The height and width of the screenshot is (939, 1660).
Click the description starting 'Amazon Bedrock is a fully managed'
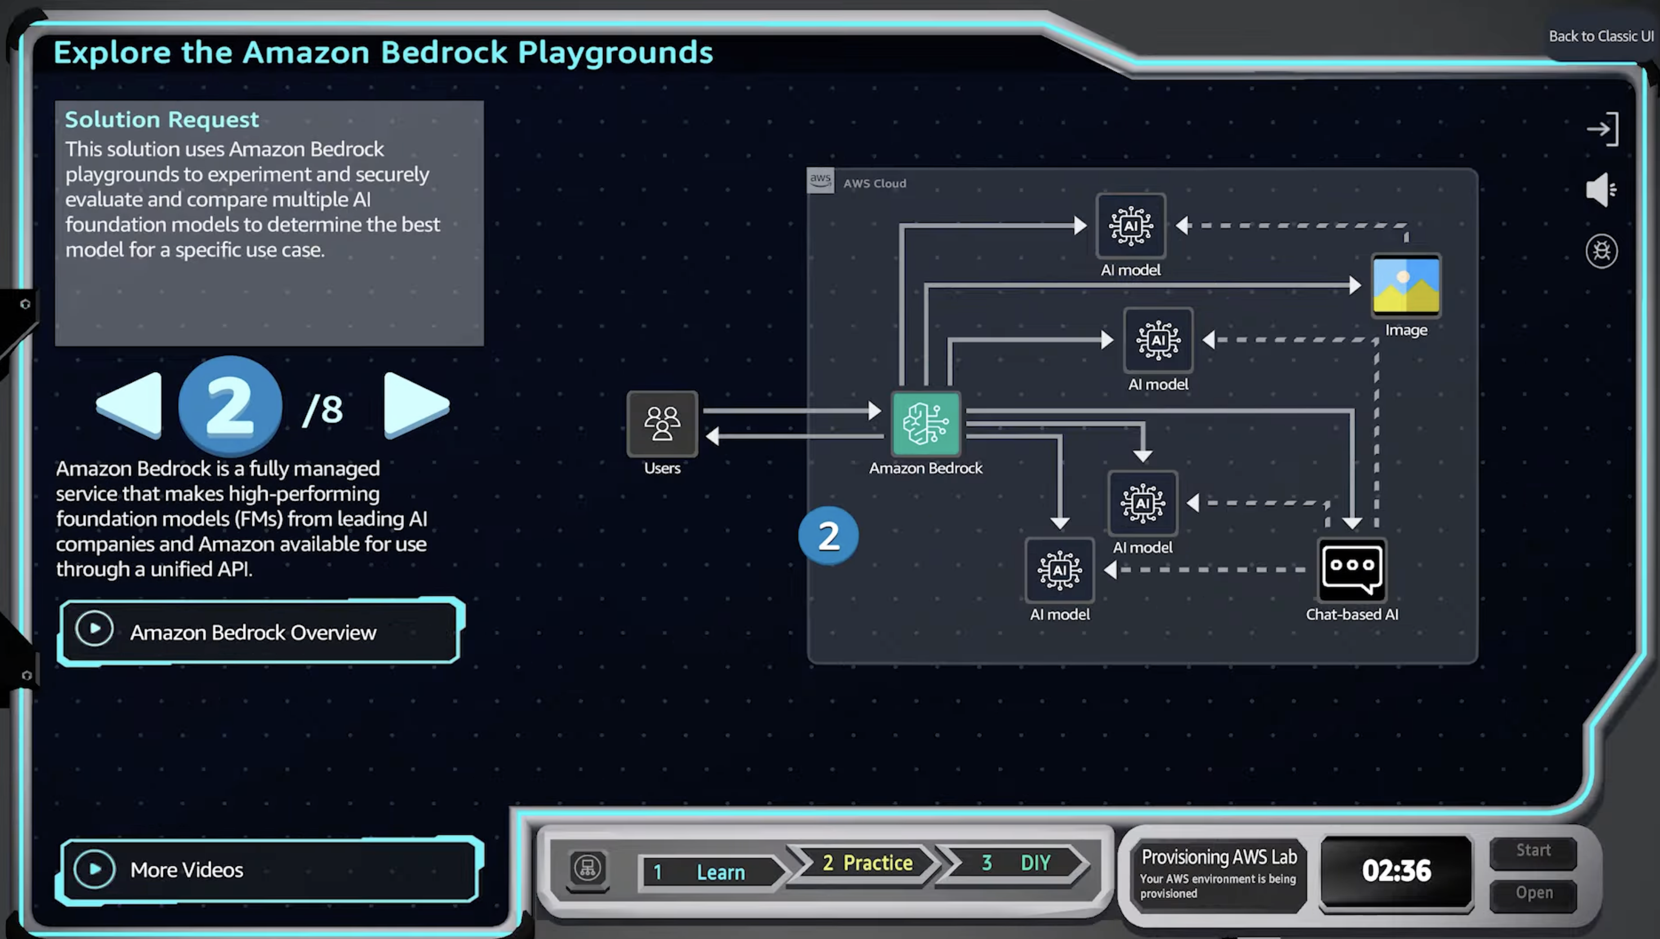[242, 519]
